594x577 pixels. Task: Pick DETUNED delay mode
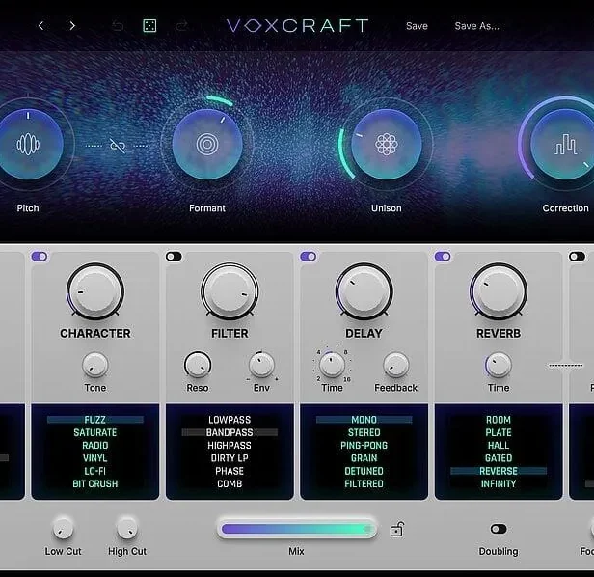pyautogui.click(x=364, y=471)
